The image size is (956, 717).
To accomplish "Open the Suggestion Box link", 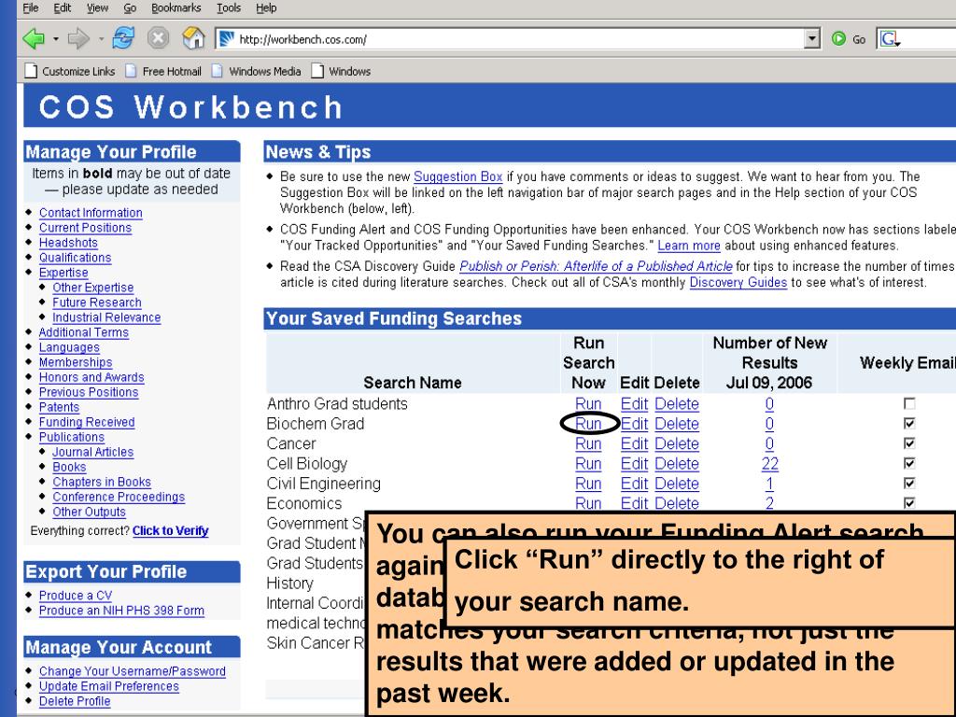I will coord(457,176).
